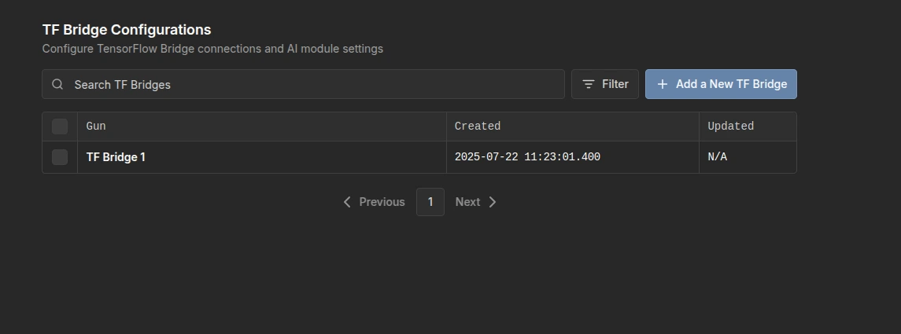Go to the Previous page
The image size is (901, 334).
click(x=374, y=202)
